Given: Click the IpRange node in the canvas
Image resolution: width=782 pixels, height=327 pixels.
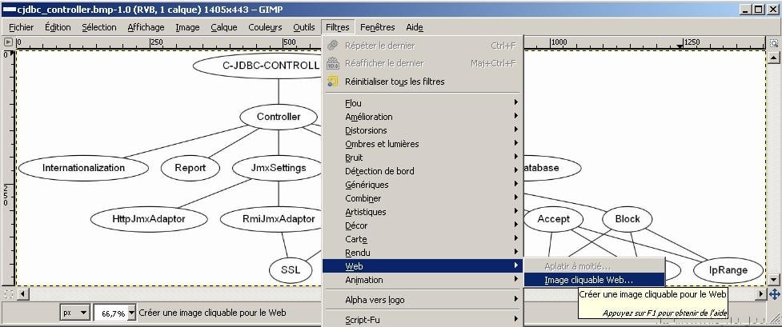Looking at the screenshot, I should tap(728, 270).
